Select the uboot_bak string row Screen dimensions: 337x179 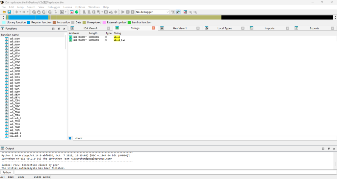click(119, 40)
